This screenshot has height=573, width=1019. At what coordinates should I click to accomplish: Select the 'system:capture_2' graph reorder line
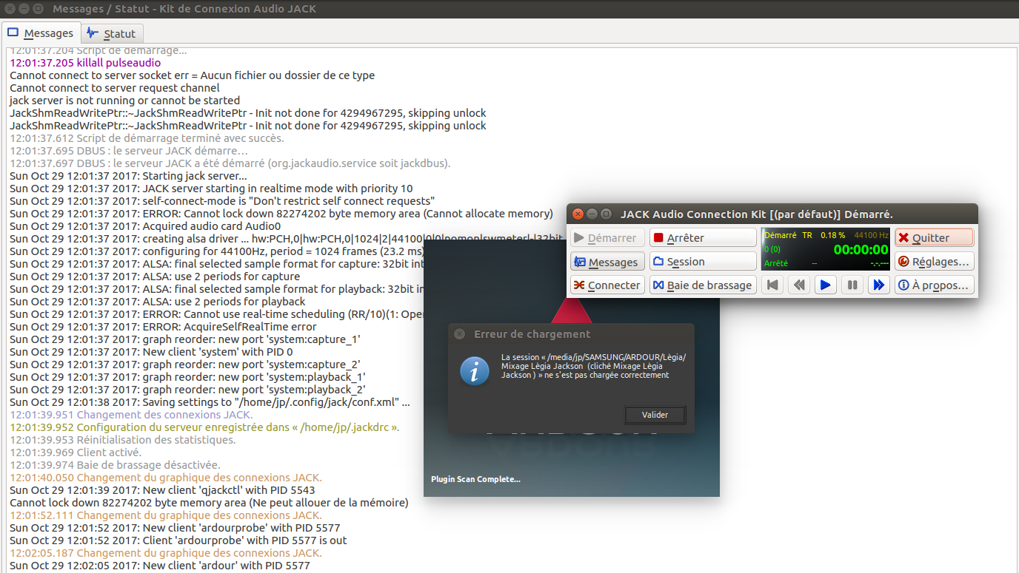coord(185,365)
